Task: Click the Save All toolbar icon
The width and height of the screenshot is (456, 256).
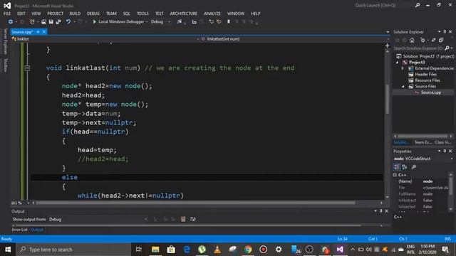Action: (58, 22)
